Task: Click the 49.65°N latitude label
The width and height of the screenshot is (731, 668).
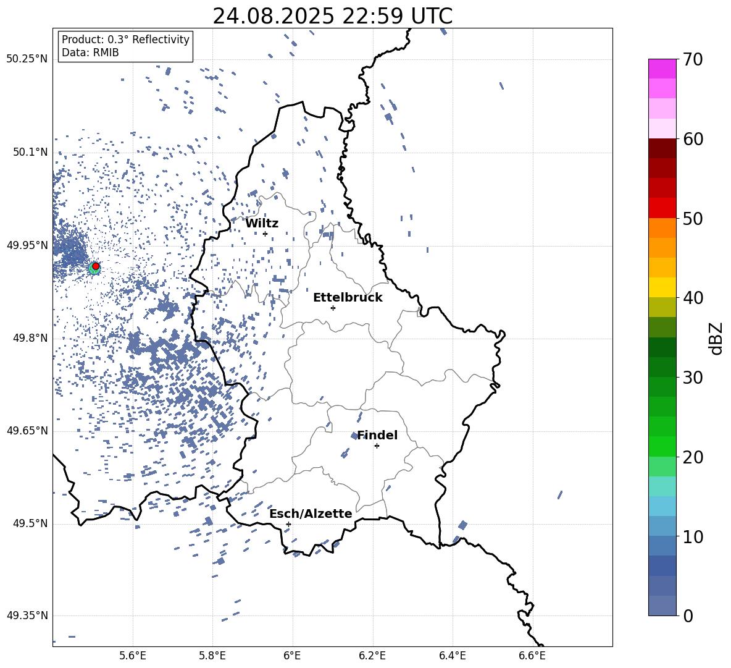Action: tap(27, 431)
